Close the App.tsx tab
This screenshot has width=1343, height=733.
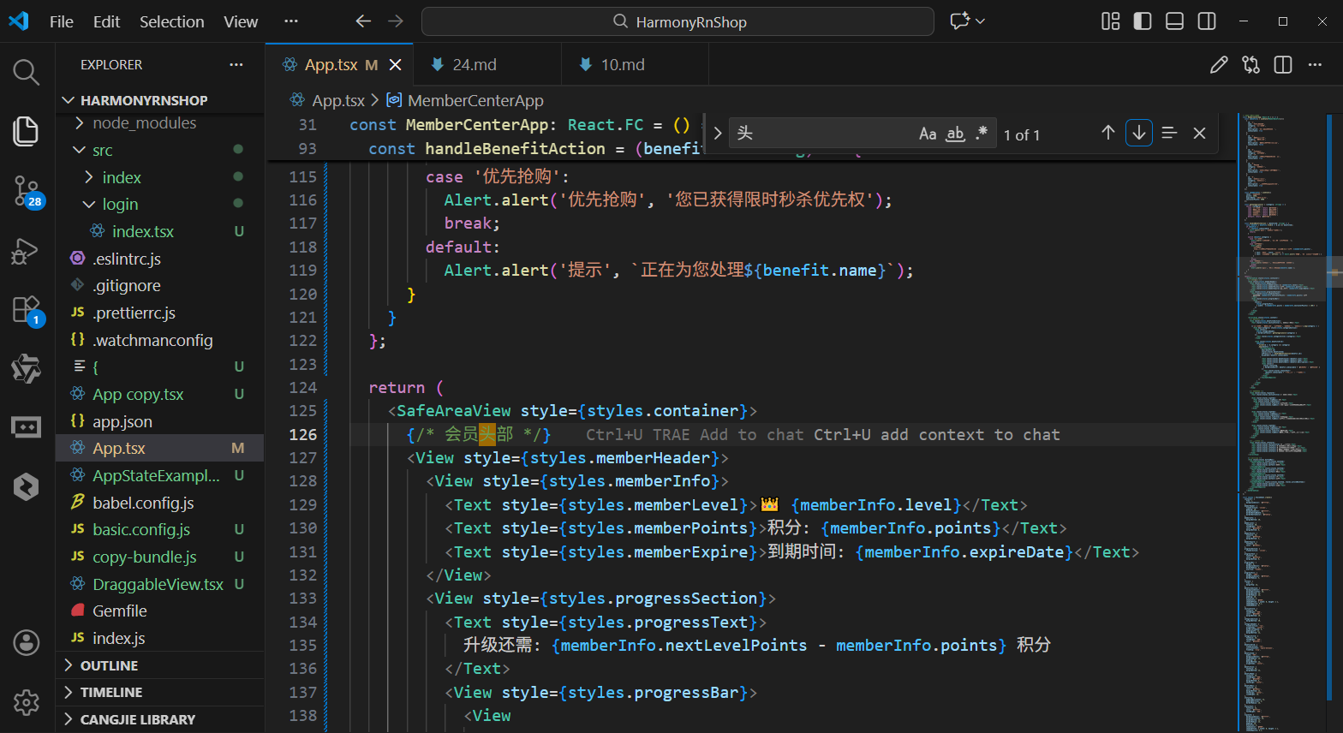[396, 65]
